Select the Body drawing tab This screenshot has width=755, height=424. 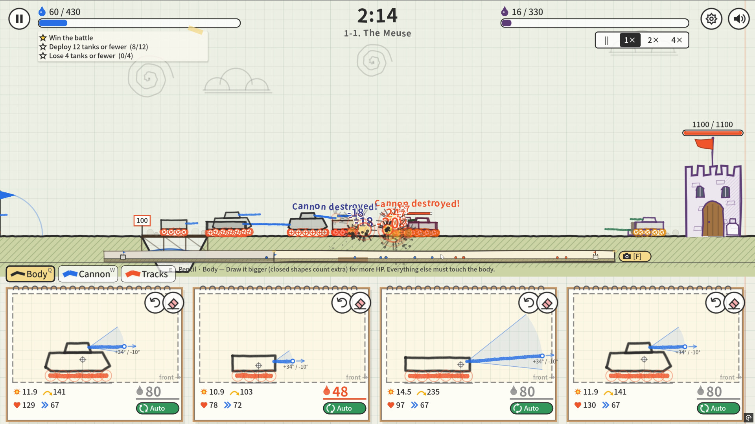[x=30, y=274]
